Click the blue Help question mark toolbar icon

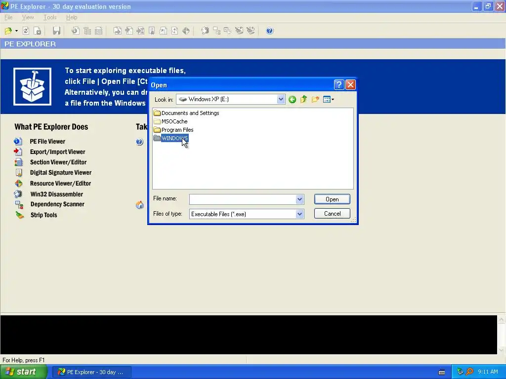[269, 31]
